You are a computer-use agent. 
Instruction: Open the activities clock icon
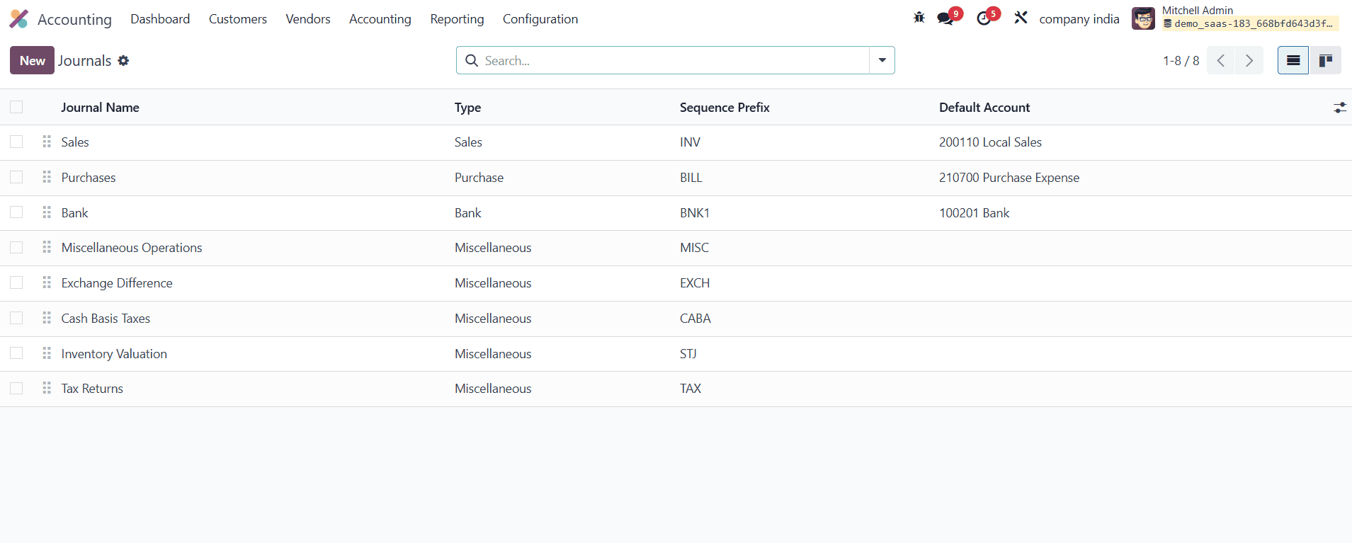coord(984,18)
